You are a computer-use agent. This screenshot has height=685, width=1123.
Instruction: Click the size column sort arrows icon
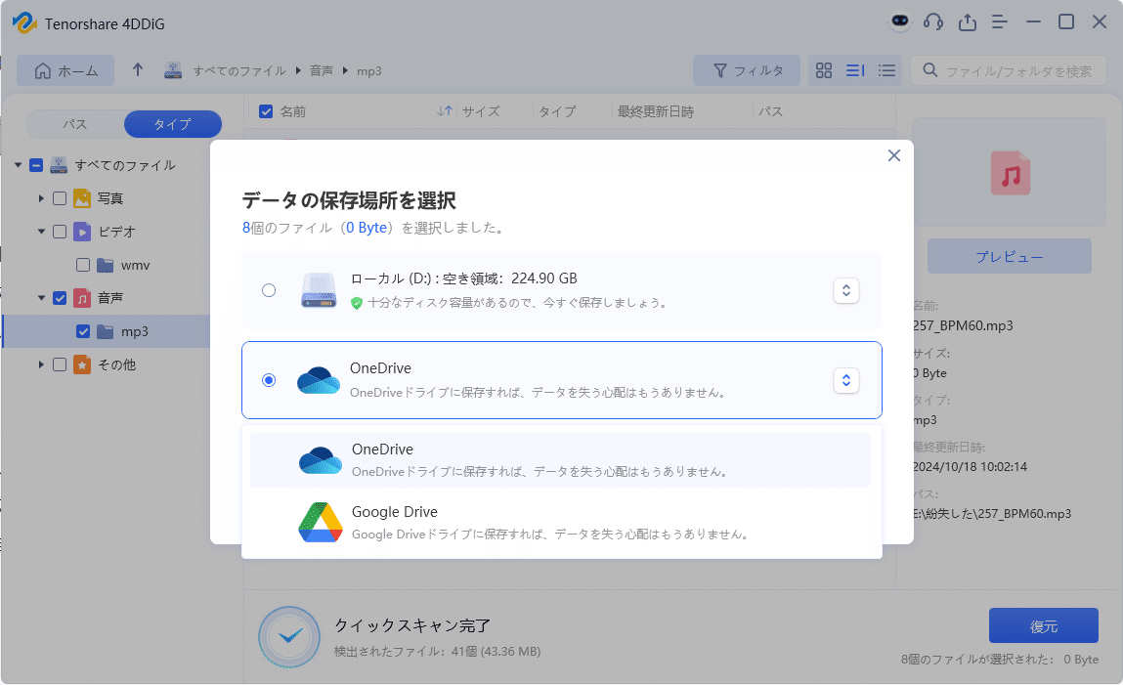tap(445, 111)
